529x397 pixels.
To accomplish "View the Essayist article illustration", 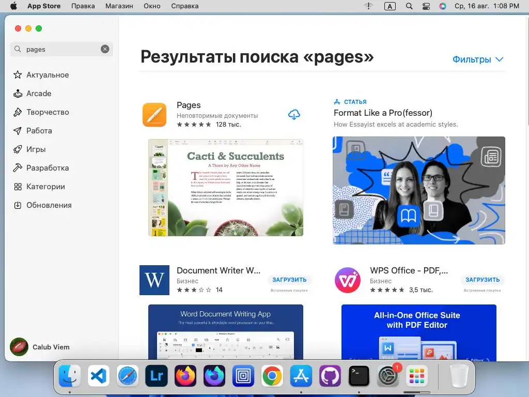I will [x=418, y=190].
